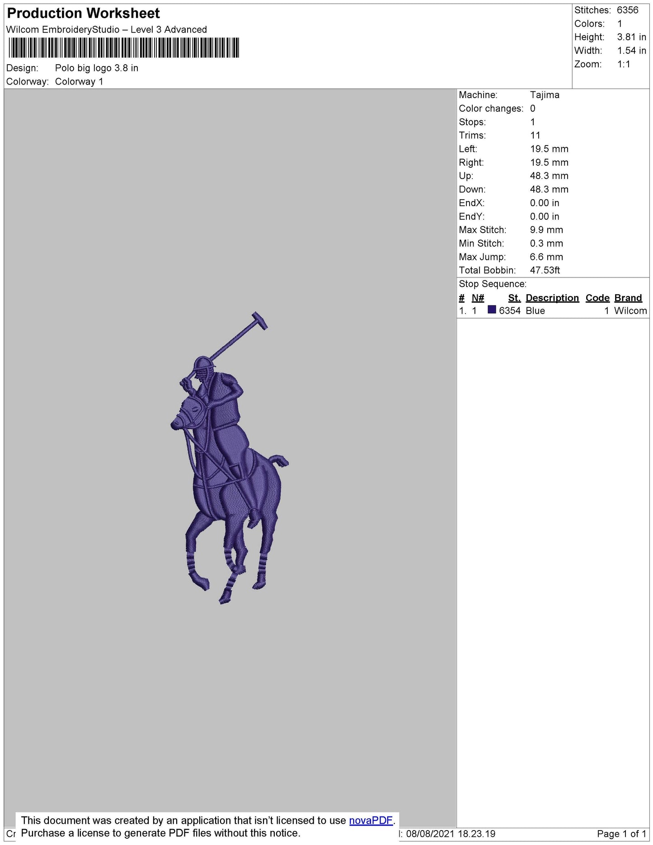Click the 'Description' column header
Viewport: 653px width, 845px height.
click(552, 298)
